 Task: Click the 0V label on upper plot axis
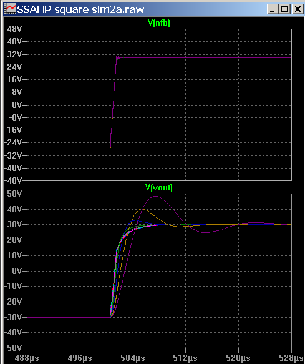[x=17, y=105]
